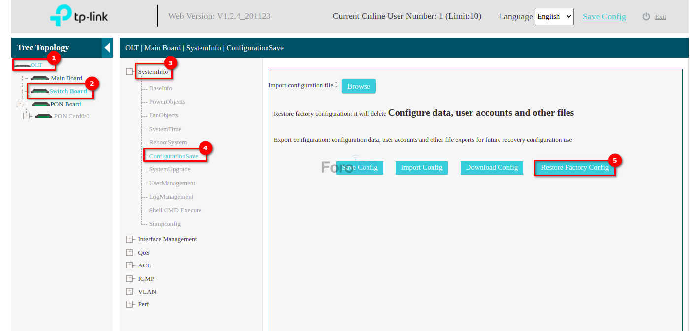700x331 pixels.
Task: Expand the Interface Management node
Action: click(130, 239)
